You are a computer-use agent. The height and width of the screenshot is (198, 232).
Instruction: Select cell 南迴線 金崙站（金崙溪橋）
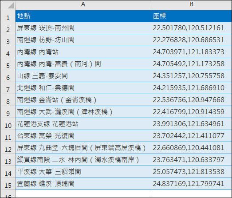(x=83, y=100)
